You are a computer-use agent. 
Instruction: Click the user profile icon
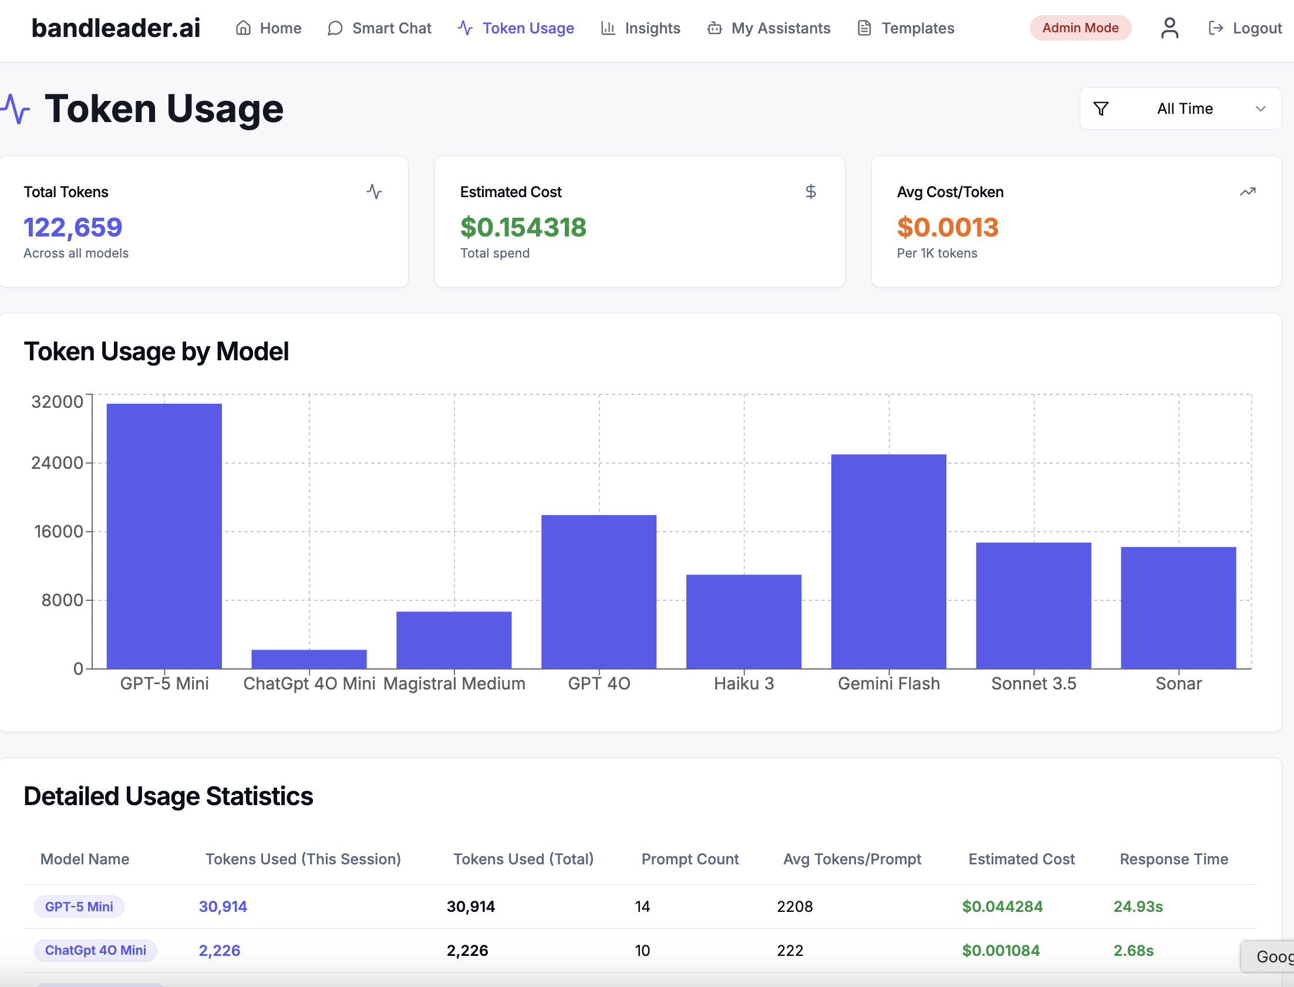[1170, 28]
